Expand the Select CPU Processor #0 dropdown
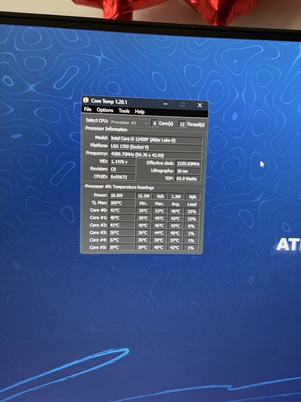Viewport: 301px width, 402px height. point(130,123)
